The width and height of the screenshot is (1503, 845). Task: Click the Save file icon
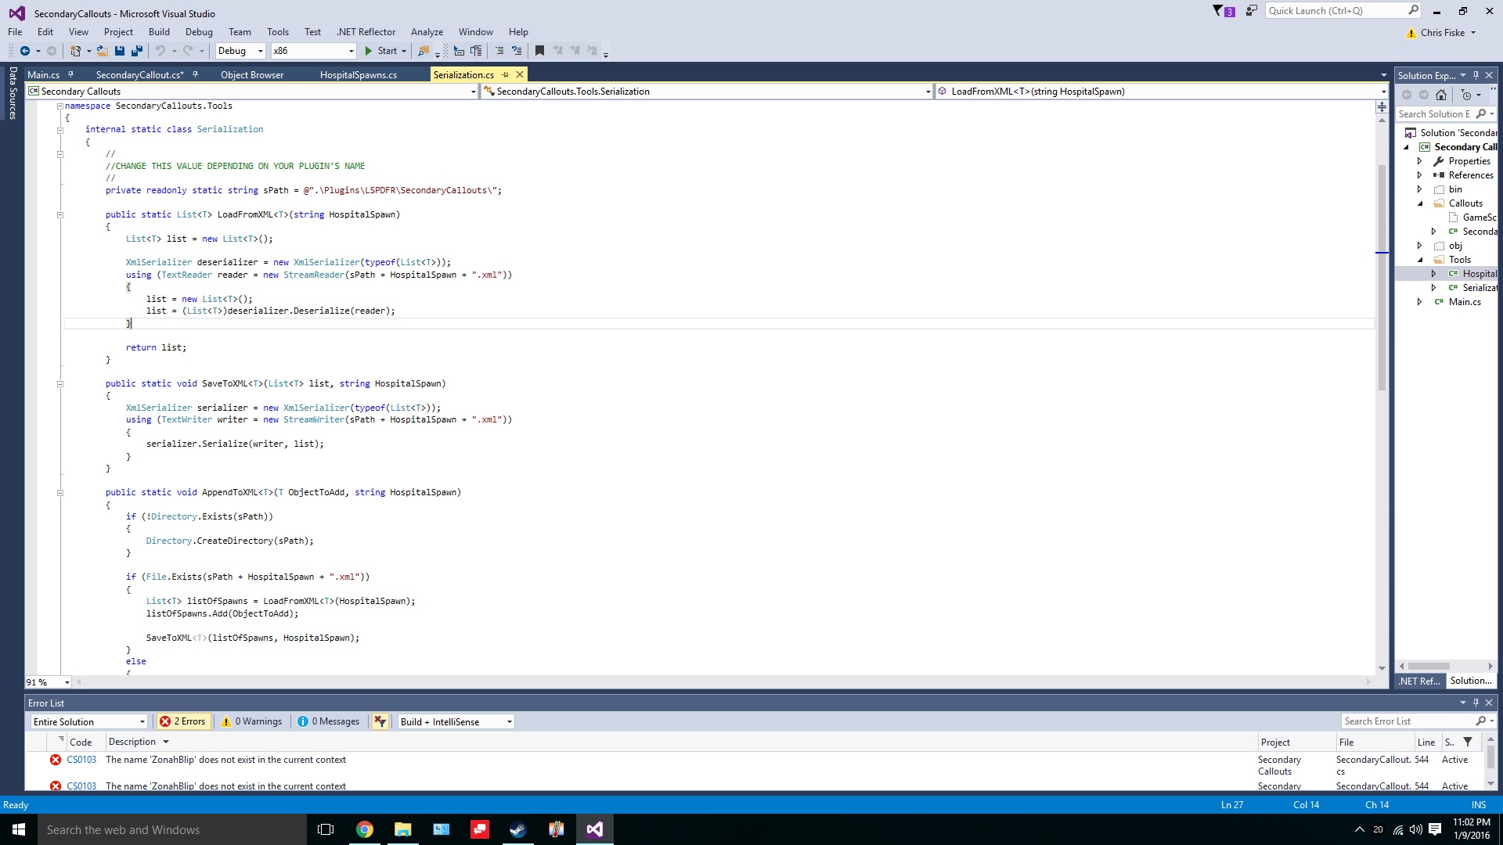click(120, 51)
